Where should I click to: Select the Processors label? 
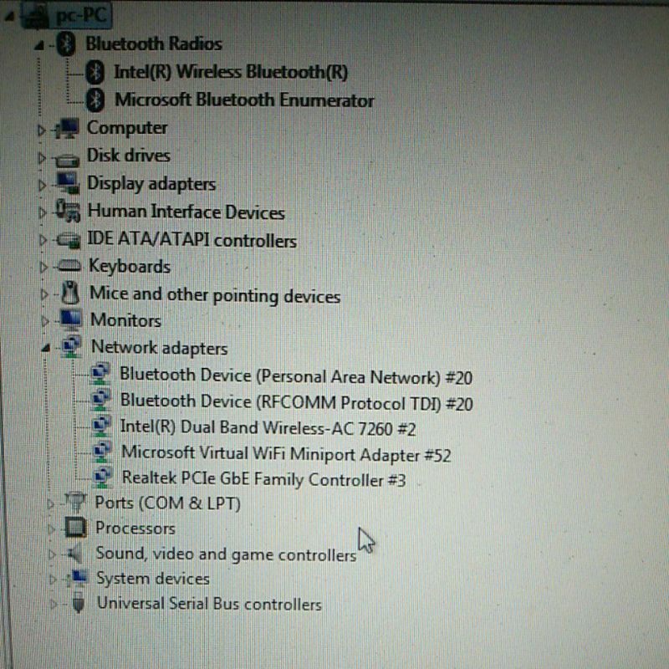[135, 529]
